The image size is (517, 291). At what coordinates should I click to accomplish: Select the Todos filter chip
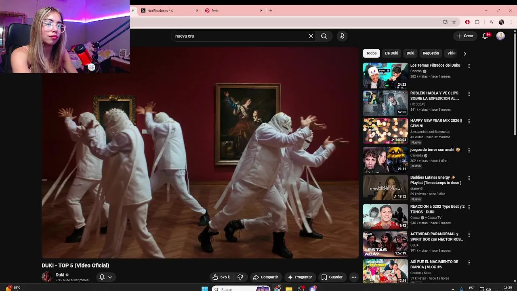(371, 53)
